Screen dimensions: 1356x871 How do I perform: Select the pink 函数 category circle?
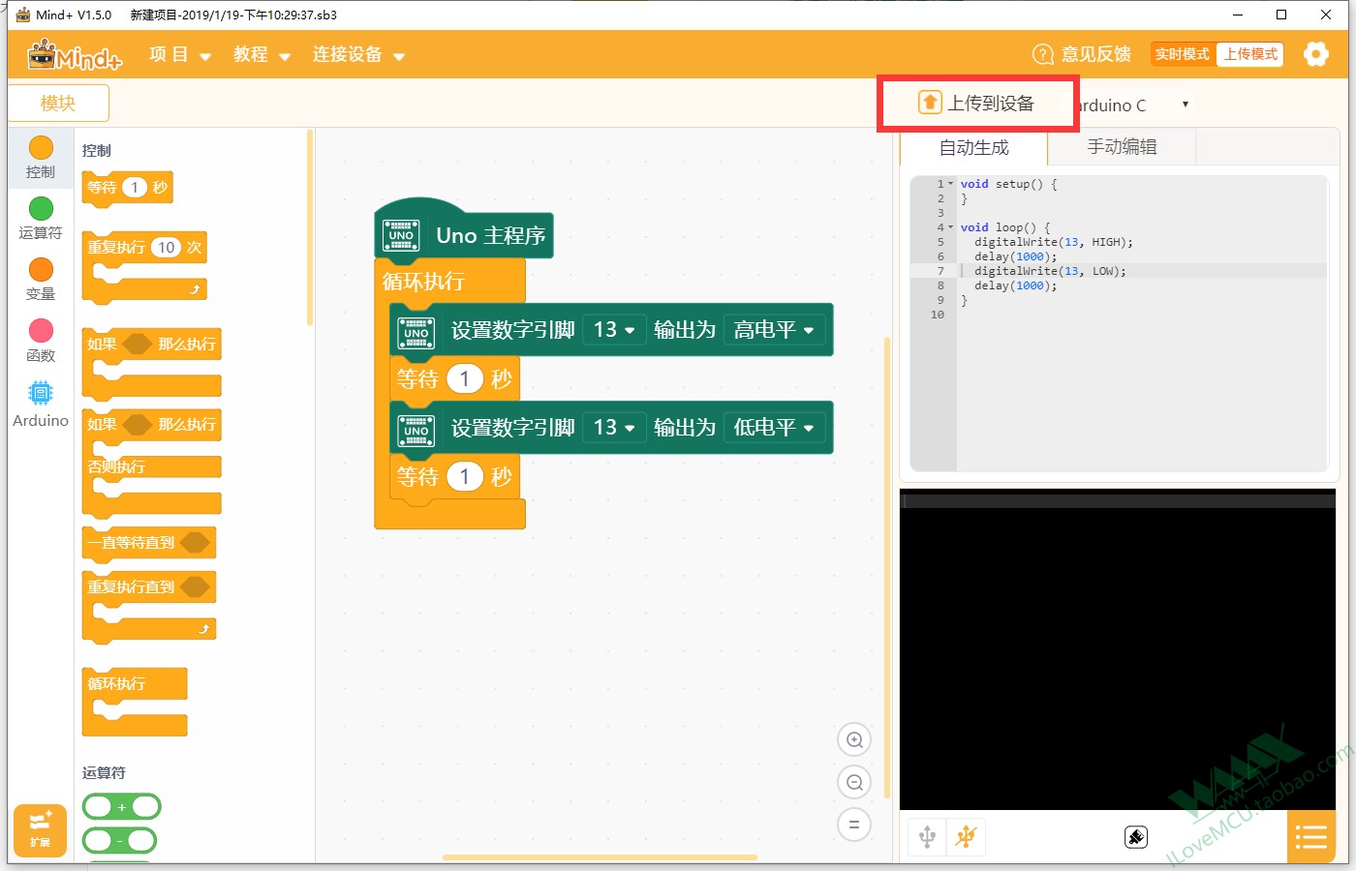tap(41, 331)
